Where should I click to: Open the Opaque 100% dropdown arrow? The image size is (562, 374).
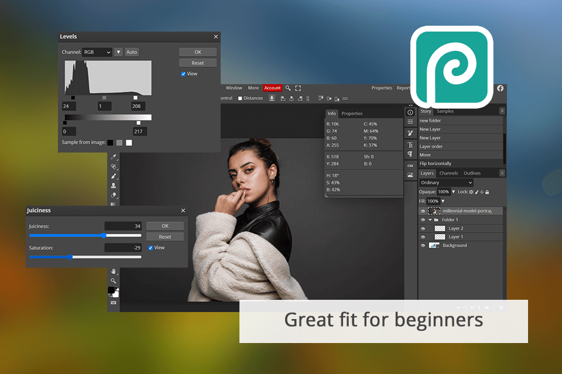click(453, 192)
